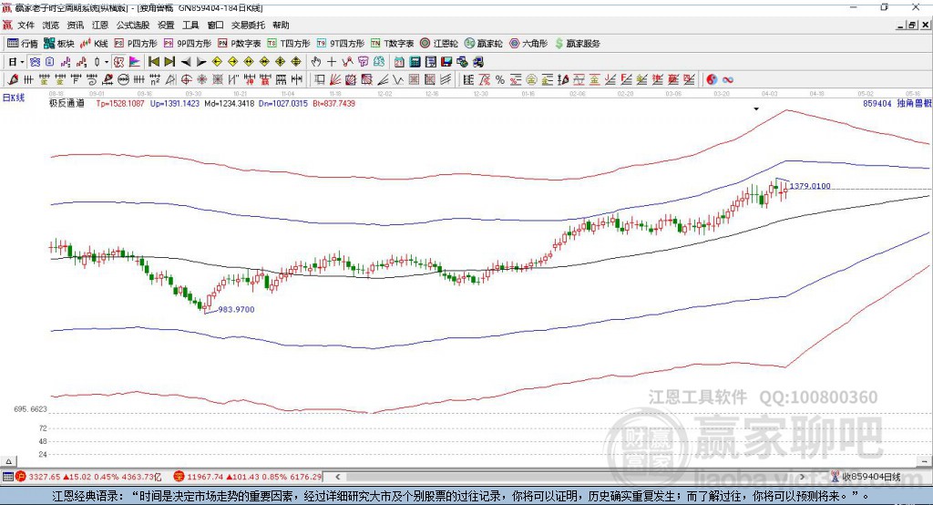Click the Tp=1528.1087 value
The height and width of the screenshot is (505, 933).
coord(120,103)
